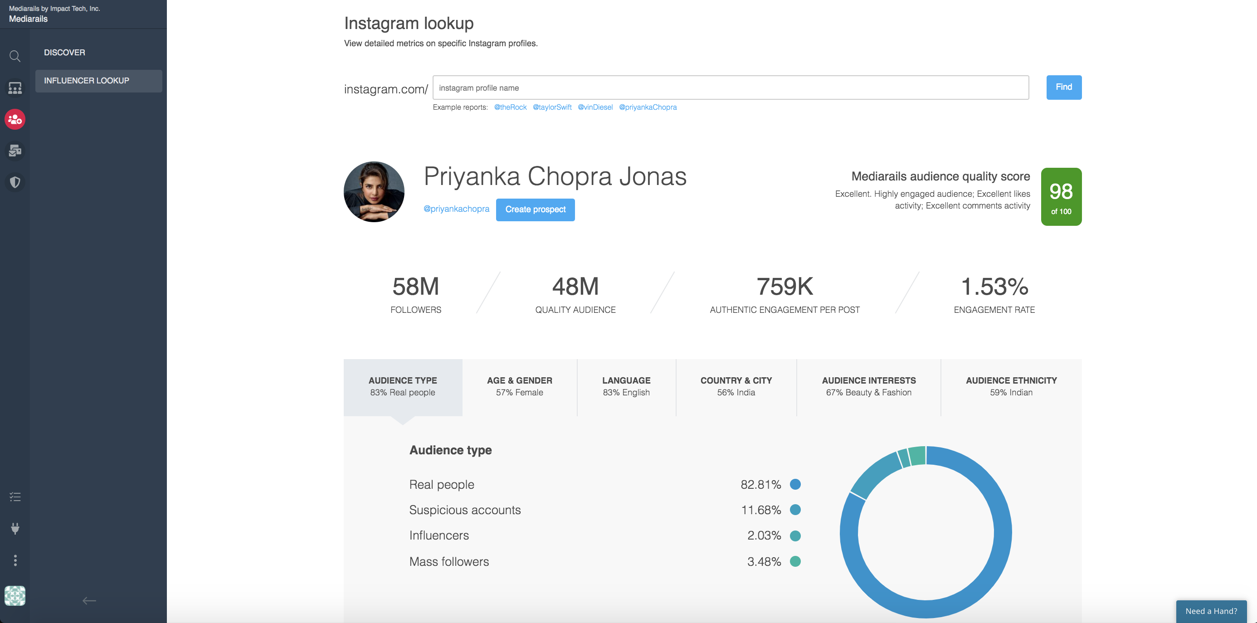Click the user avatar in the sidebar
This screenshot has height=623, width=1257.
pyautogui.click(x=15, y=596)
